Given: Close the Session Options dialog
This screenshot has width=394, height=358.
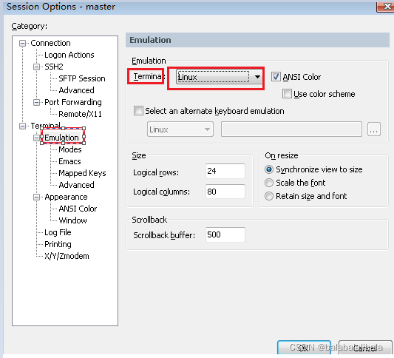Looking at the screenshot, I should (386, 6).
